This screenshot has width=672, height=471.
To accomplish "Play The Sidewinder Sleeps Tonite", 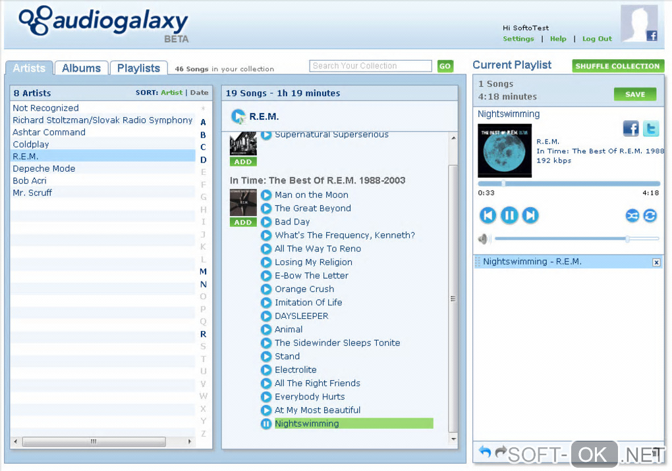I will [266, 343].
